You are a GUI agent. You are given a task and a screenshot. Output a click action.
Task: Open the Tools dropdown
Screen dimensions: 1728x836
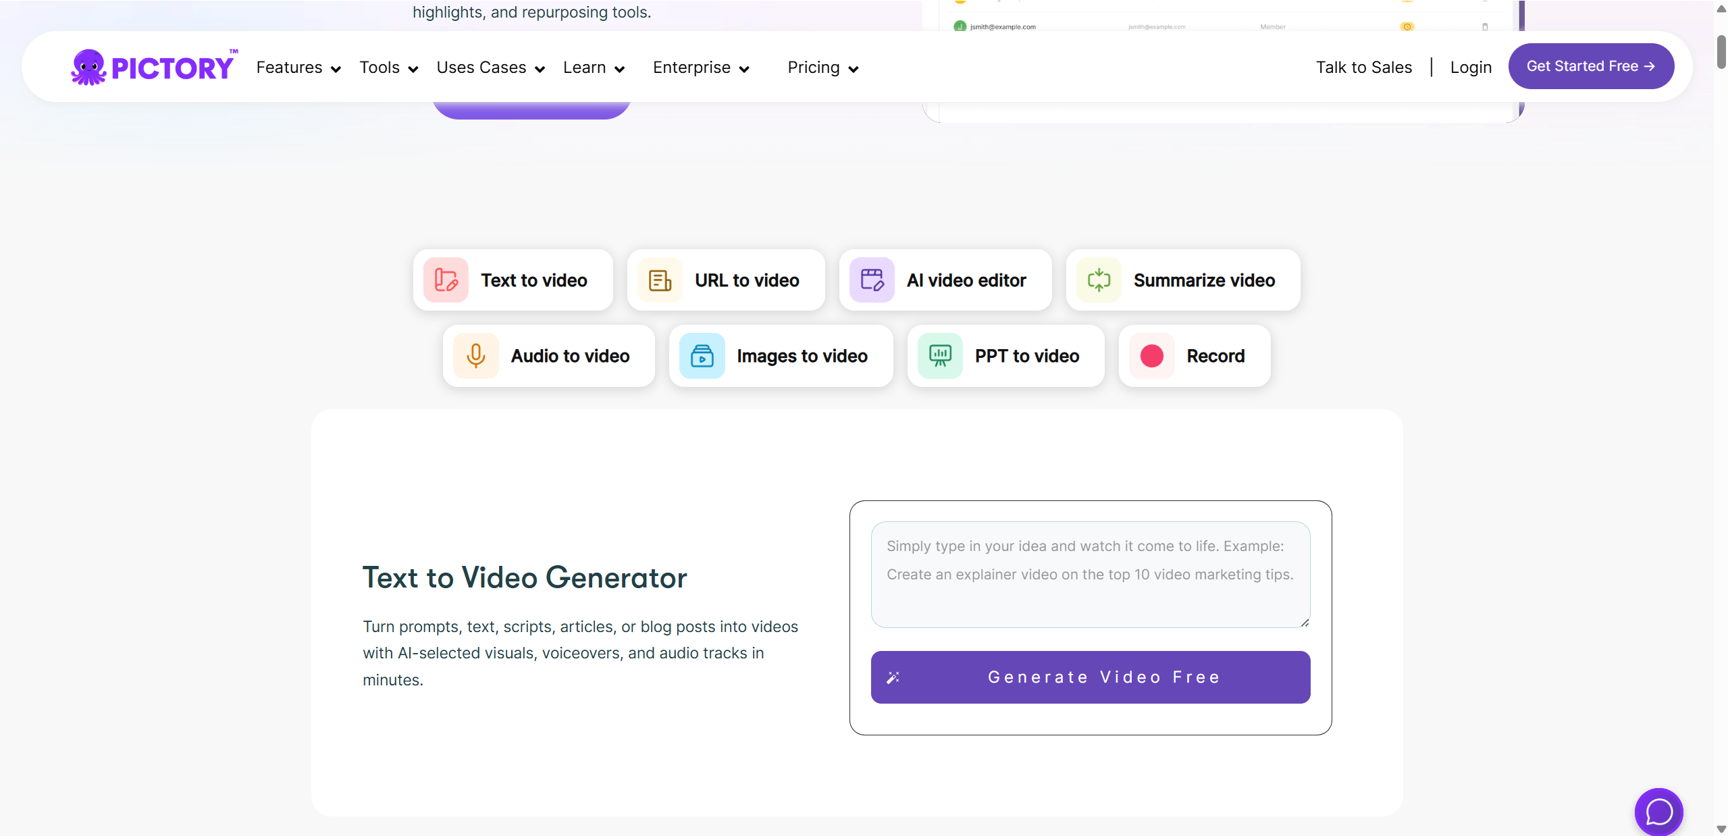point(388,67)
